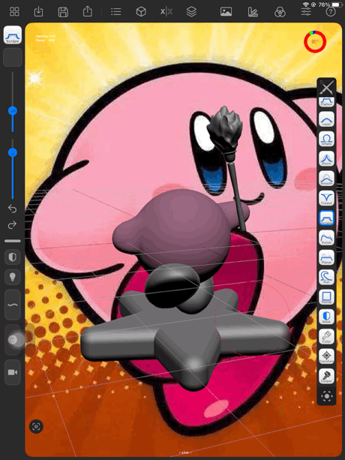Tap the crossed brushes icon atop tool panel
This screenshot has width=345, height=460.
326,88
